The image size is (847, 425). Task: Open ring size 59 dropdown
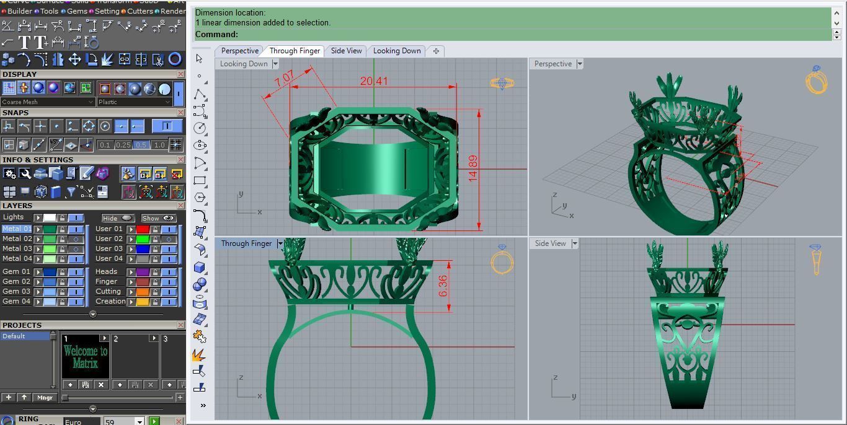[x=140, y=422]
